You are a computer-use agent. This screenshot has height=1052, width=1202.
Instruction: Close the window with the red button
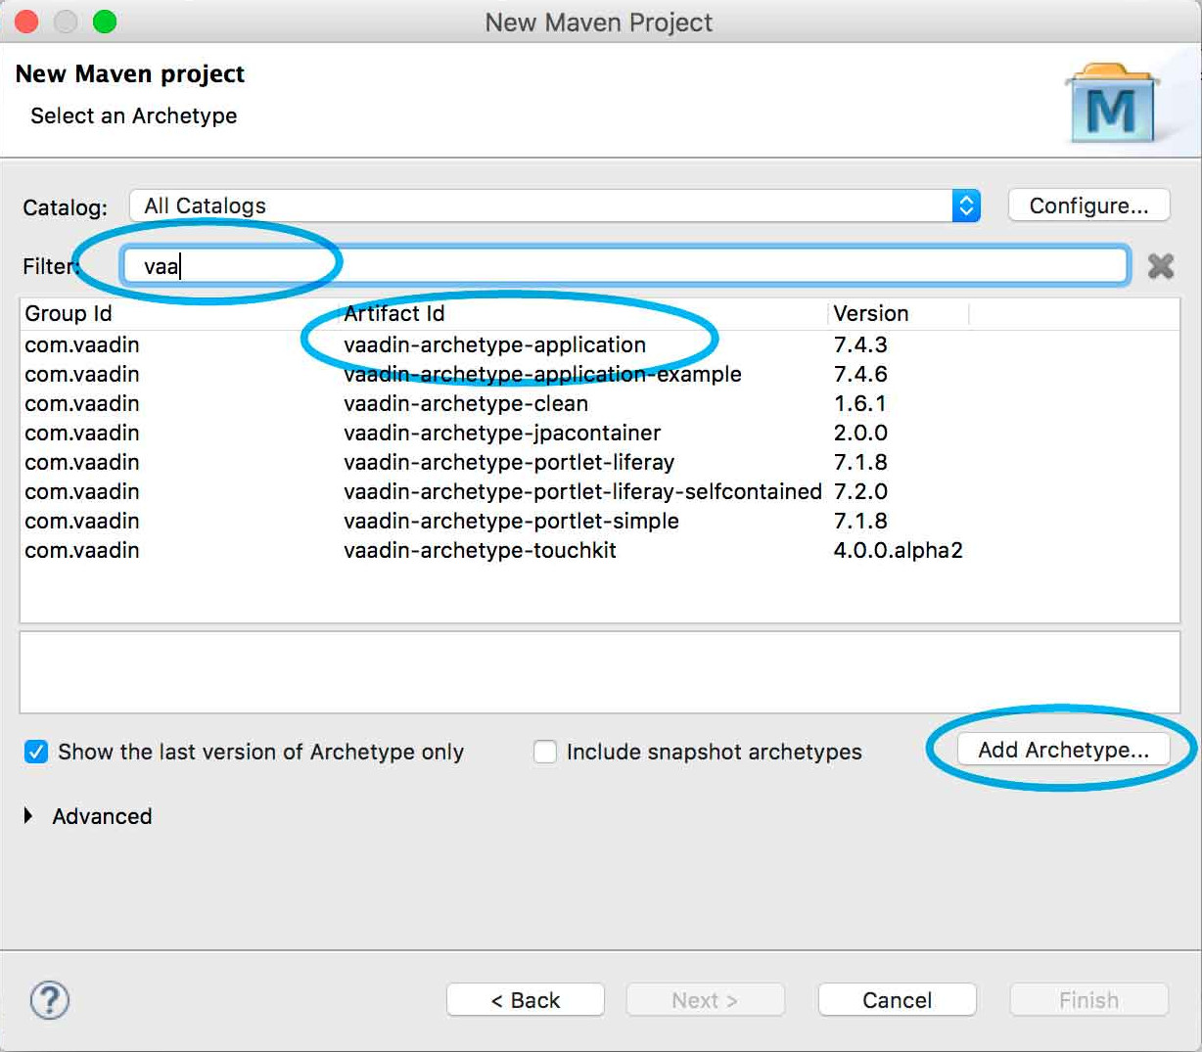click(x=26, y=22)
